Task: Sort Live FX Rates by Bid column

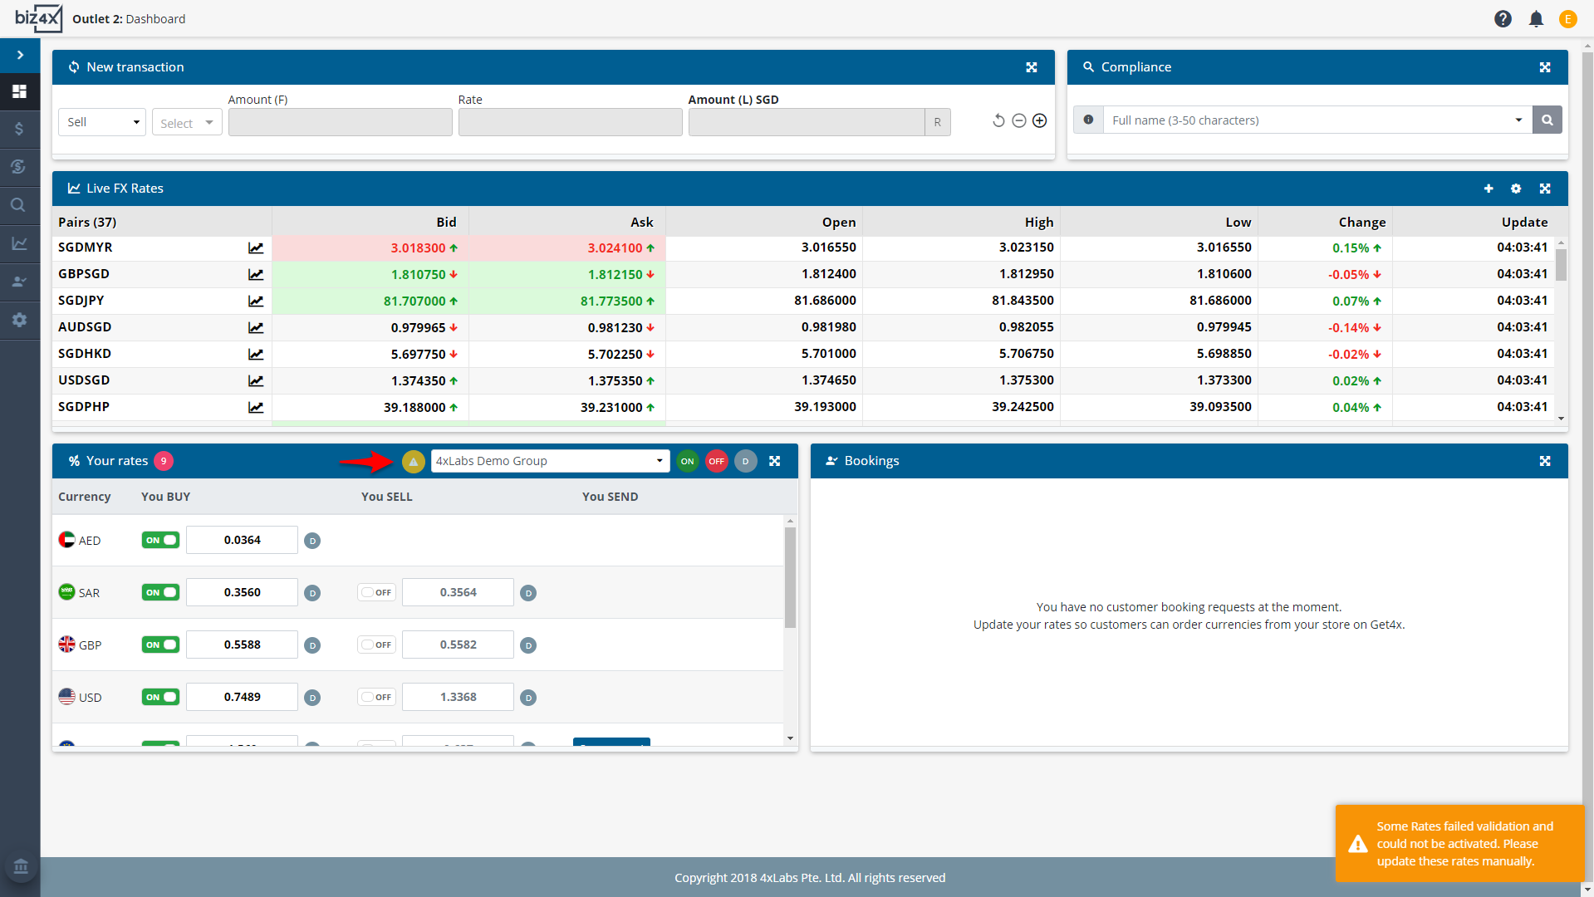Action: tap(446, 222)
